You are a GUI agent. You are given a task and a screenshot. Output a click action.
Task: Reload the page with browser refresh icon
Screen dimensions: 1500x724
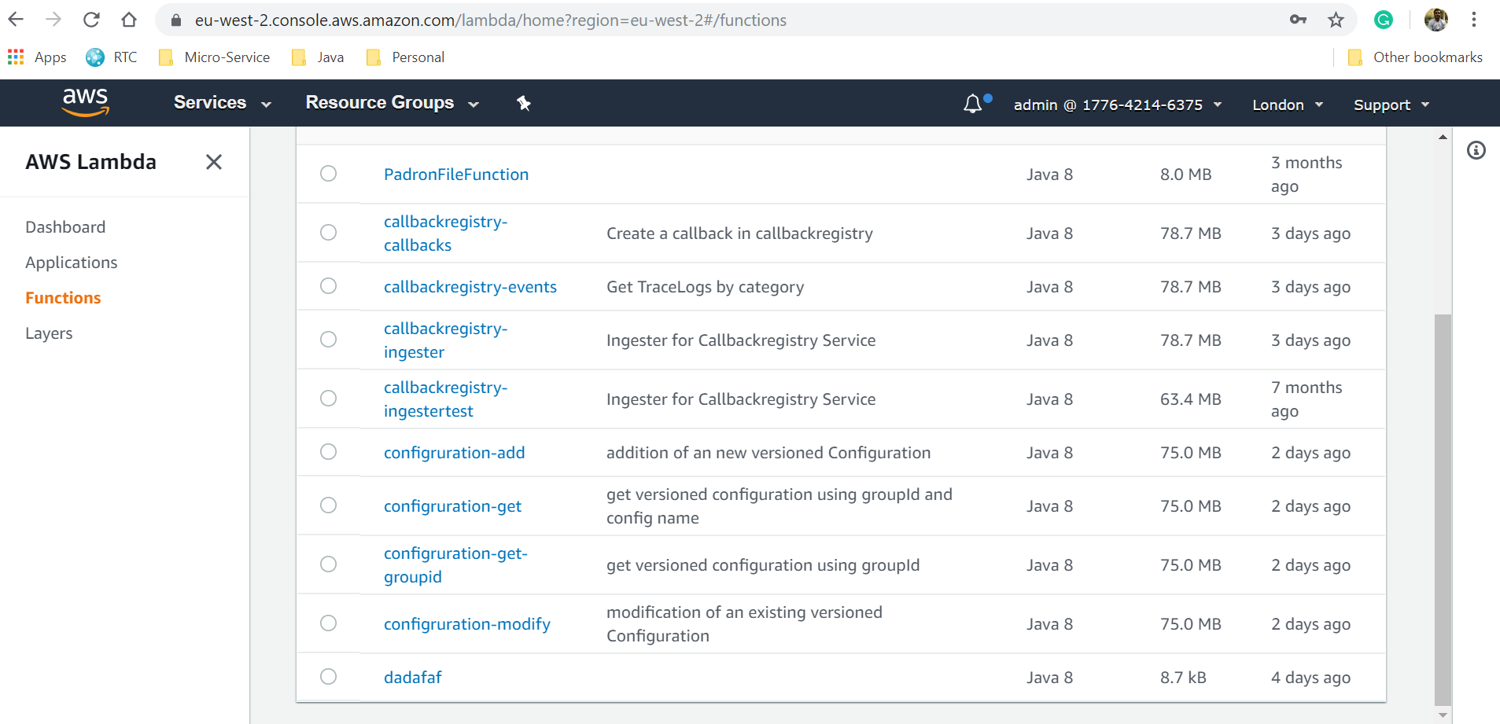click(91, 20)
